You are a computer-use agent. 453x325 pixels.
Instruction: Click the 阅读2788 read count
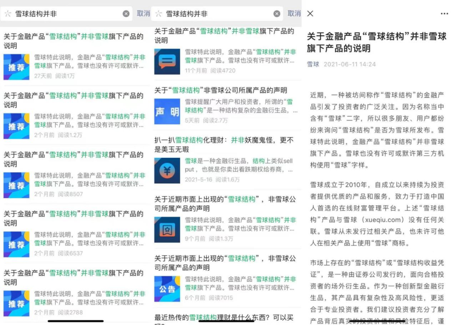coord(70,312)
